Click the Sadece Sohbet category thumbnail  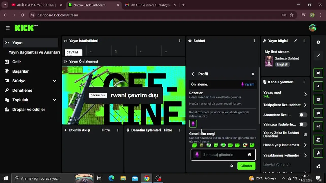[x=269, y=62]
